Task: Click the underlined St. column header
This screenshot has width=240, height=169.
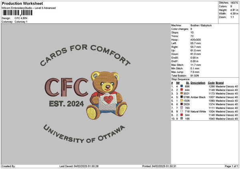Action: [188, 83]
